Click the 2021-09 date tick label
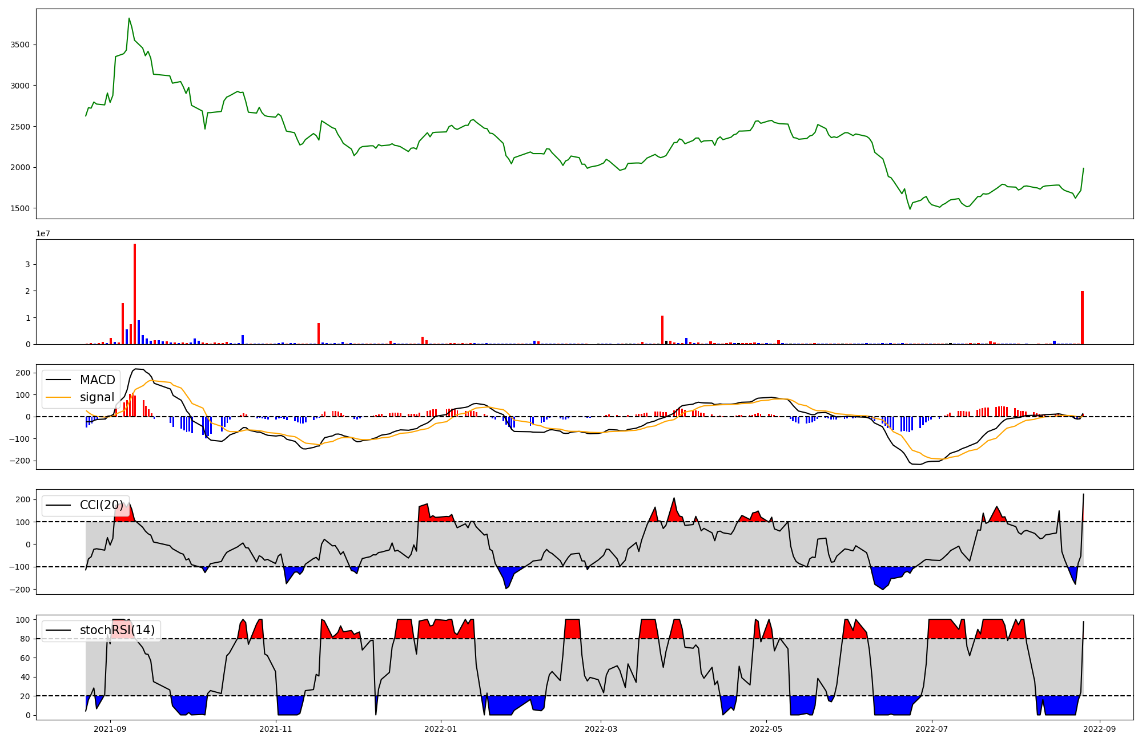 pos(110,729)
